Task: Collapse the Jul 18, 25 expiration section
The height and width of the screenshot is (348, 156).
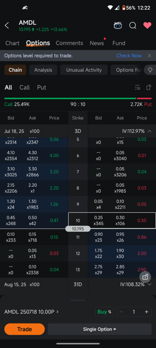Action: tap(149, 131)
